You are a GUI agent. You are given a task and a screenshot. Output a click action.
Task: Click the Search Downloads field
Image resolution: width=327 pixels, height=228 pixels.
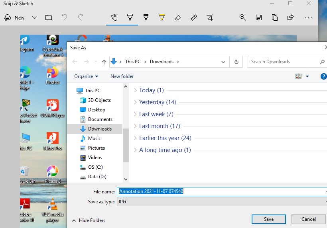click(284, 62)
